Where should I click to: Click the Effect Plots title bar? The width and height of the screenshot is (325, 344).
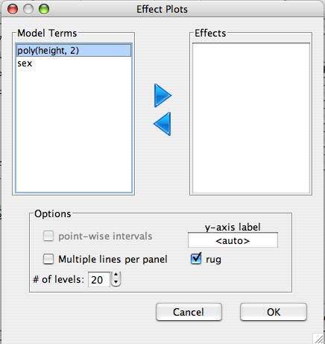(162, 9)
